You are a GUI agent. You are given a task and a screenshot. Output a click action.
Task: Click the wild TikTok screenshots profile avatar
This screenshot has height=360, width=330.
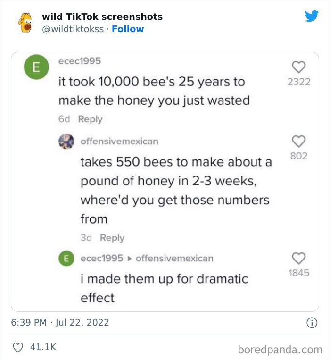click(25, 23)
